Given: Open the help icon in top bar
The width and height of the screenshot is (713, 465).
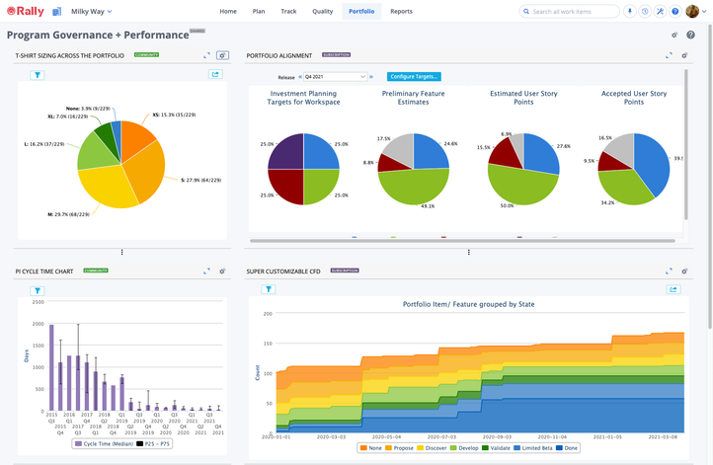Looking at the screenshot, I should (x=674, y=12).
